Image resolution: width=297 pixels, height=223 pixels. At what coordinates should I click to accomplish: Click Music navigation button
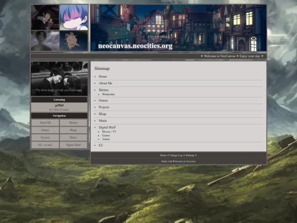tap(73, 138)
